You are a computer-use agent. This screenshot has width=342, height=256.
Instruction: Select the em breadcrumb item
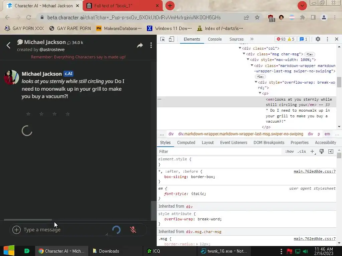(x=327, y=134)
